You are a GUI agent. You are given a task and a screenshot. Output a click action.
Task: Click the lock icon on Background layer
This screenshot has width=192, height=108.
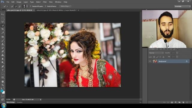[187, 61]
